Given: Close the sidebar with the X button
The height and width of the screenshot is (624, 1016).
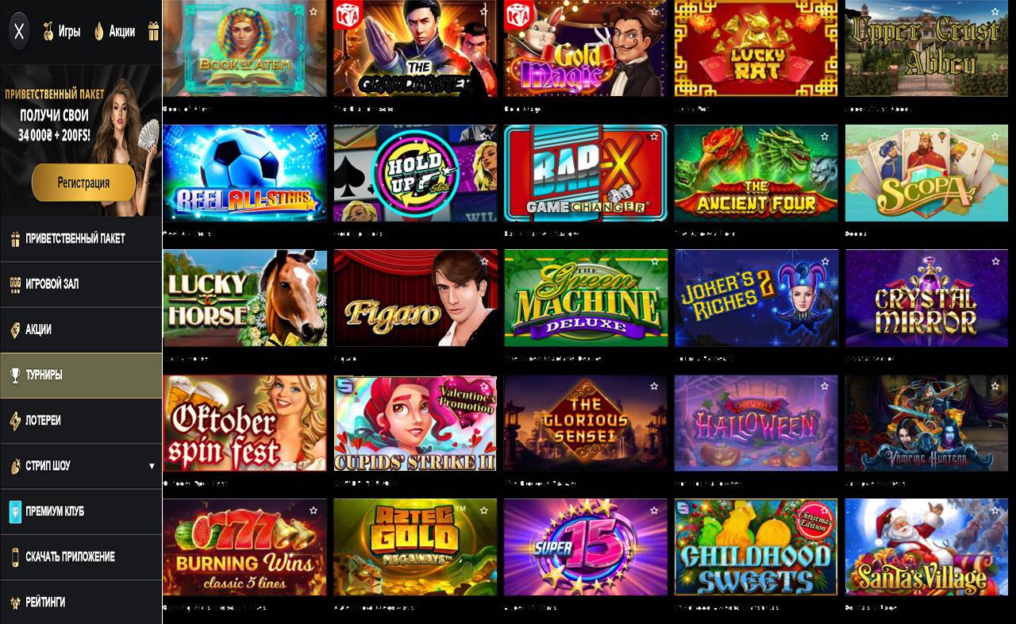Looking at the screenshot, I should [x=20, y=32].
